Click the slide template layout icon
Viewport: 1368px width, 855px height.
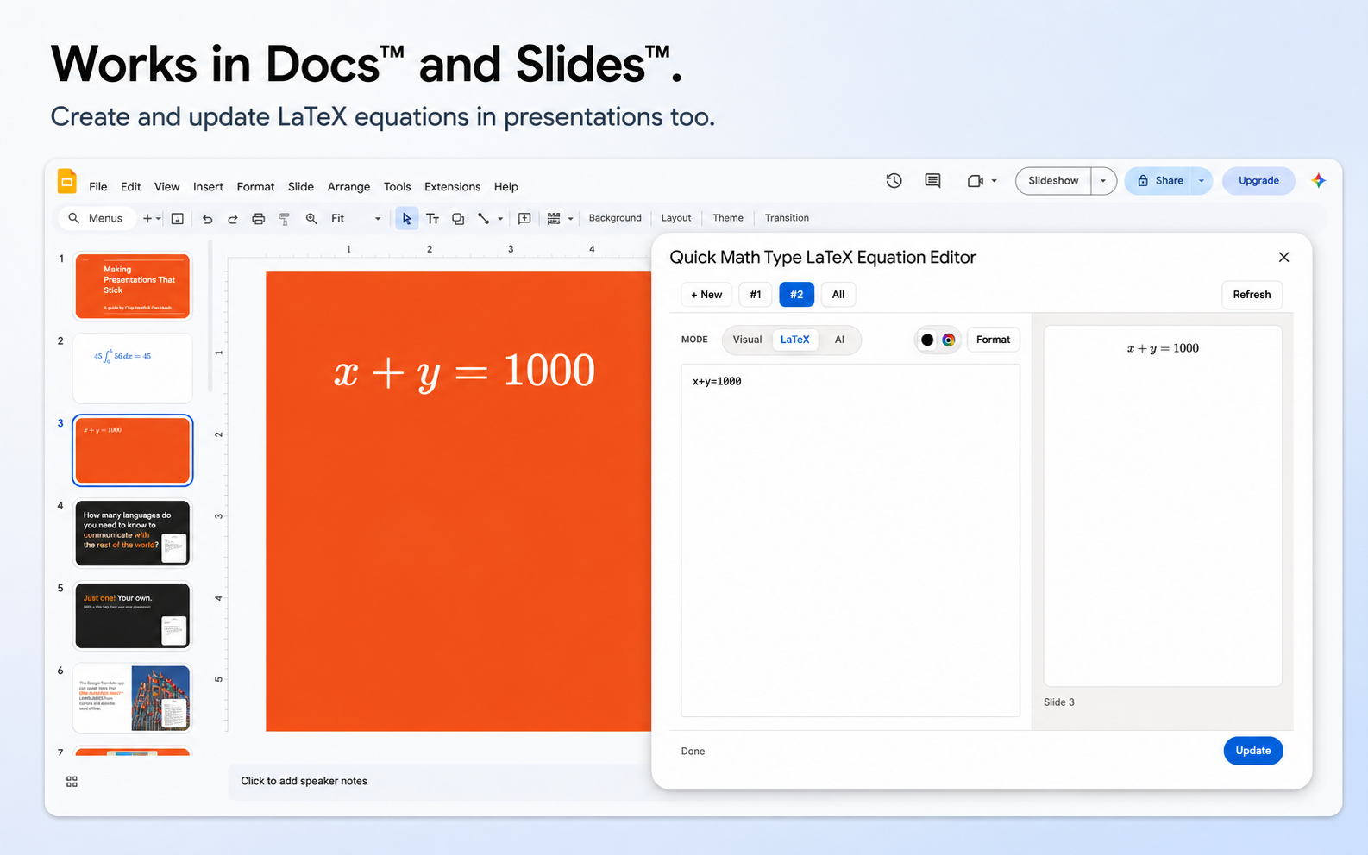[177, 219]
